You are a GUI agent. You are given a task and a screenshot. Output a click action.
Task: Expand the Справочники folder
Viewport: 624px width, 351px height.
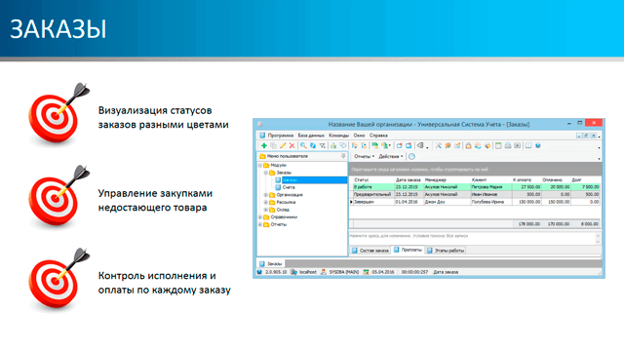260,217
